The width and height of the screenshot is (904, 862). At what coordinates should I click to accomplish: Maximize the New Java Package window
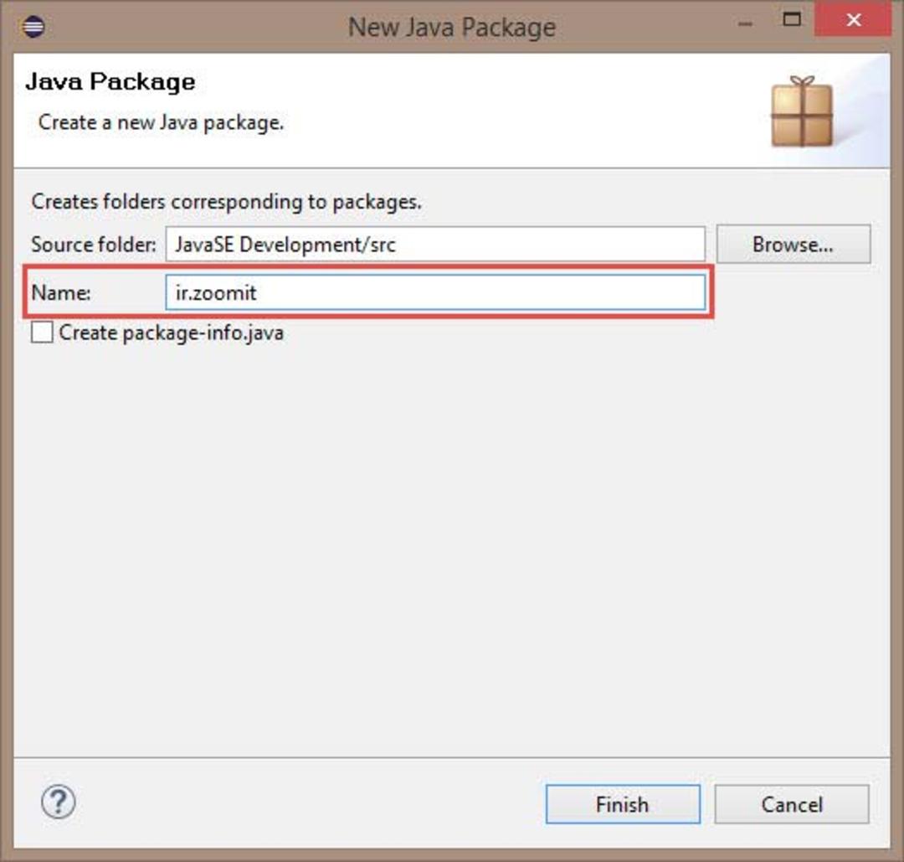click(x=792, y=19)
